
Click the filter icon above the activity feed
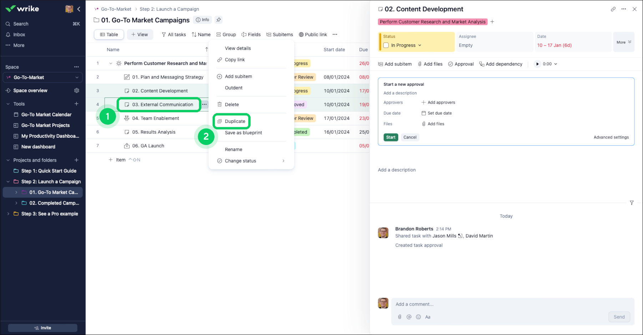tap(632, 203)
